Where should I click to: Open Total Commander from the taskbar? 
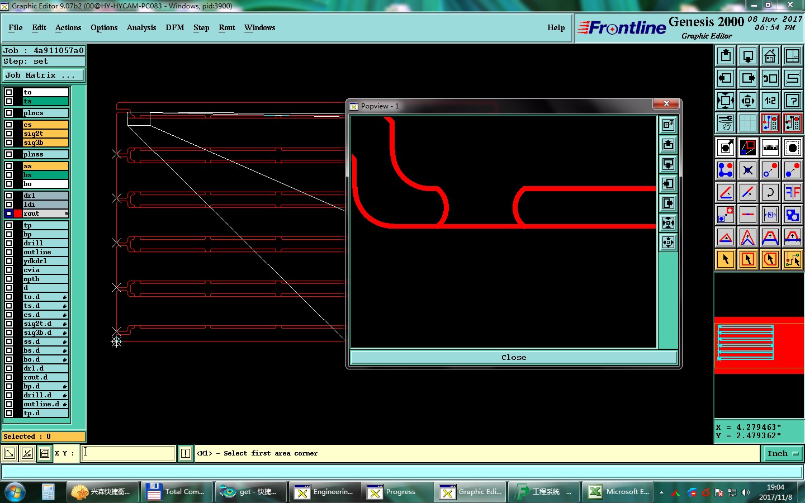coord(177,492)
